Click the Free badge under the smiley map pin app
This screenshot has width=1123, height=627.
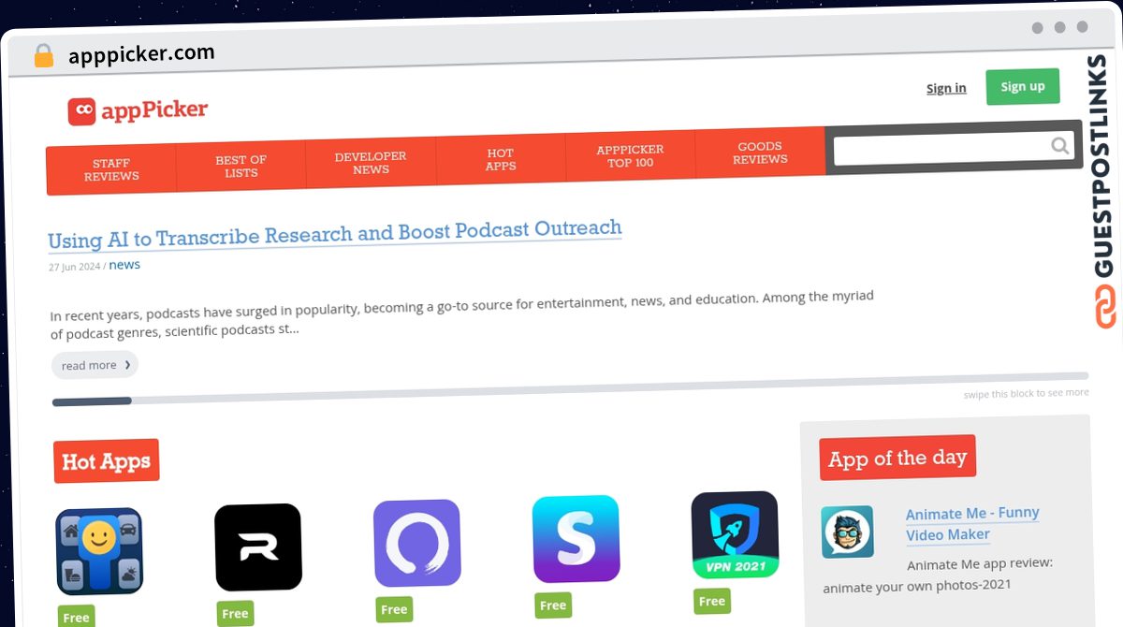[x=76, y=617]
